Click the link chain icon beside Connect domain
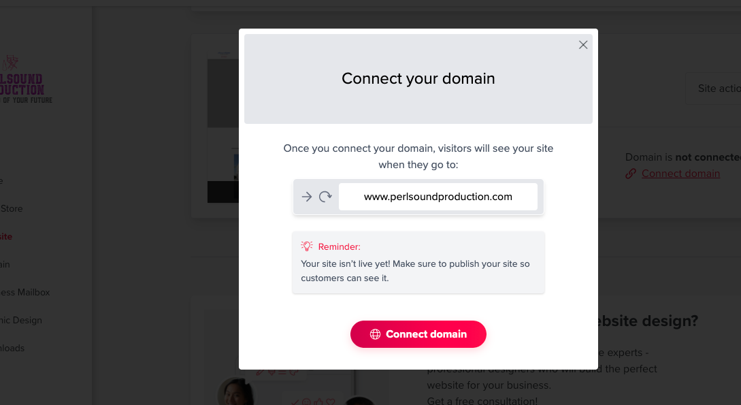Viewport: 741px width, 405px height. (x=630, y=174)
